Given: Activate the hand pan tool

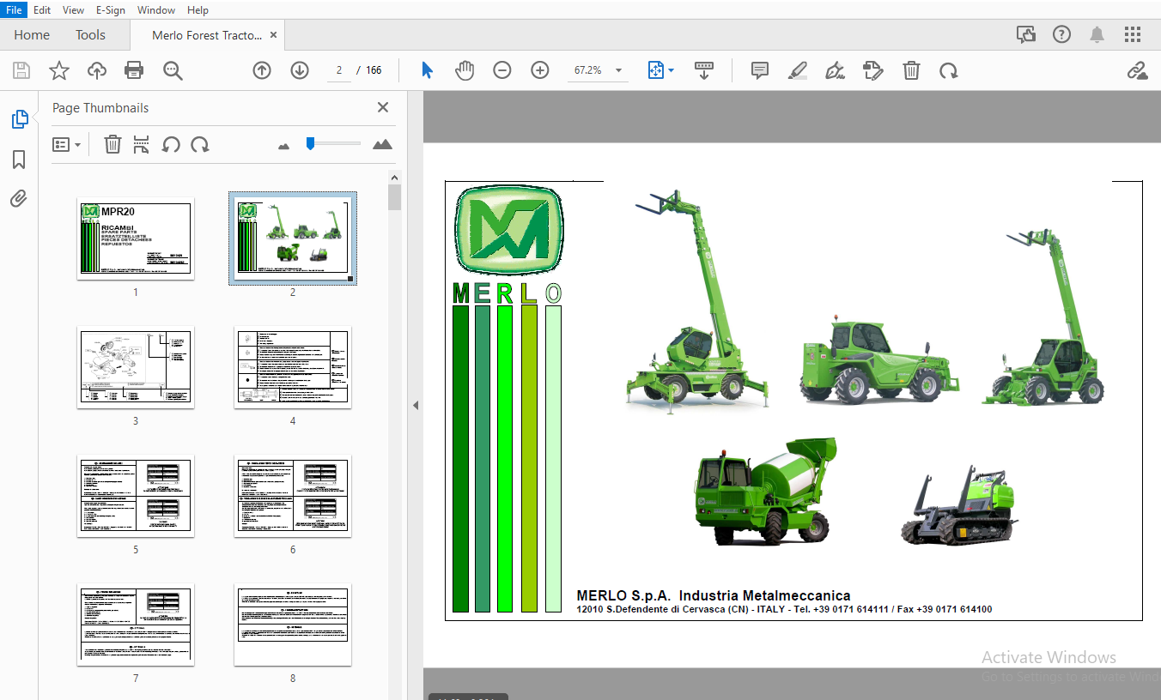Looking at the screenshot, I should (x=465, y=70).
